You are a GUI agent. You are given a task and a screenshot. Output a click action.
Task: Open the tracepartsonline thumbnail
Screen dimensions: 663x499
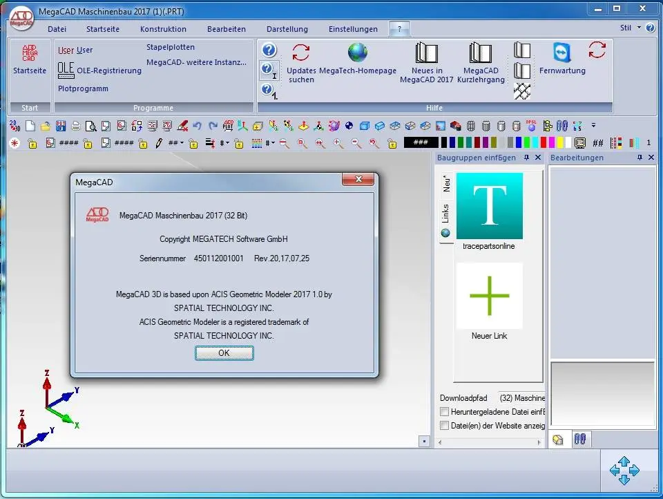489,206
